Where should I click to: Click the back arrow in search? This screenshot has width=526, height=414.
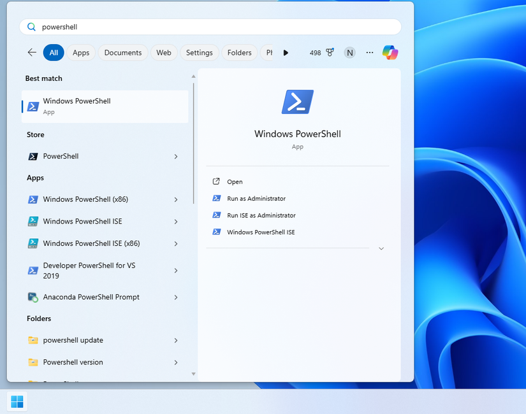[32, 52]
